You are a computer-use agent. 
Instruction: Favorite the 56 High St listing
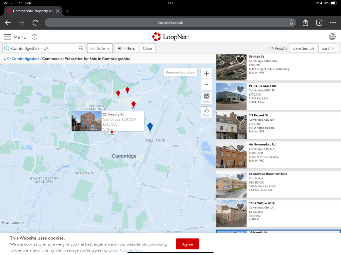click(x=240, y=60)
